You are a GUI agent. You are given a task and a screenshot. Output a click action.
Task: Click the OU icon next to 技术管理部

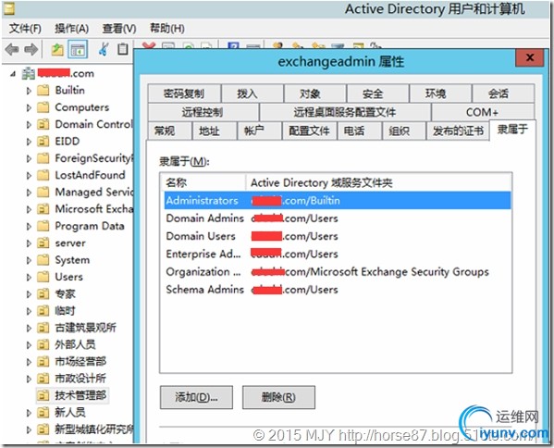[43, 395]
